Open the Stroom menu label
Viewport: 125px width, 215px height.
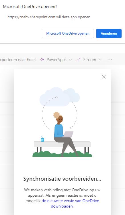tap(90, 60)
